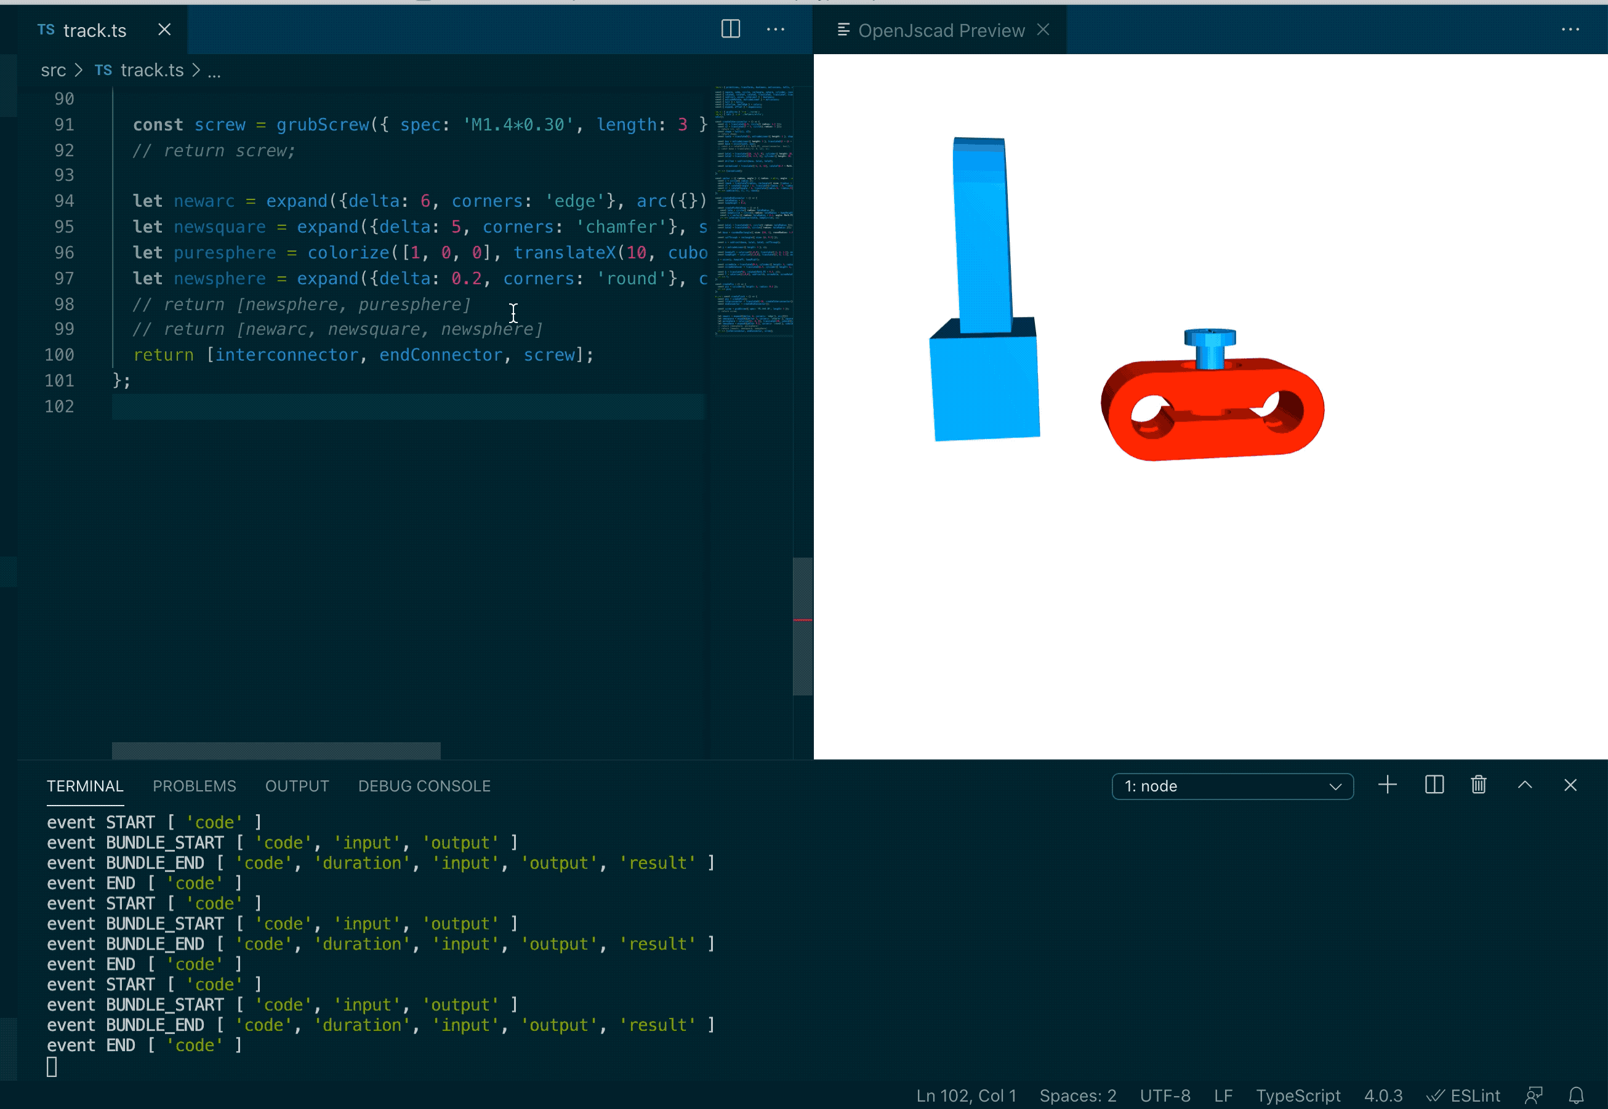Close the terminal panel with the X
The height and width of the screenshot is (1109, 1608).
(1570, 785)
